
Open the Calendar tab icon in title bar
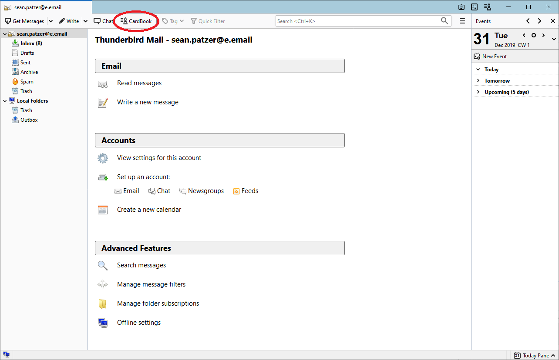click(x=461, y=7)
